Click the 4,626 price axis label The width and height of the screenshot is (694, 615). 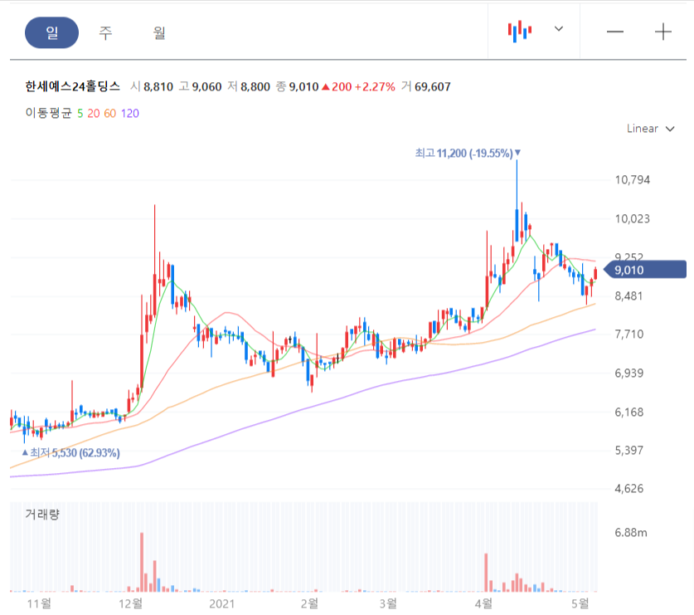pyautogui.click(x=629, y=489)
